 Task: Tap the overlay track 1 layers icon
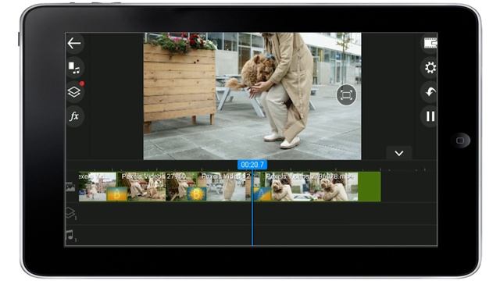70,213
